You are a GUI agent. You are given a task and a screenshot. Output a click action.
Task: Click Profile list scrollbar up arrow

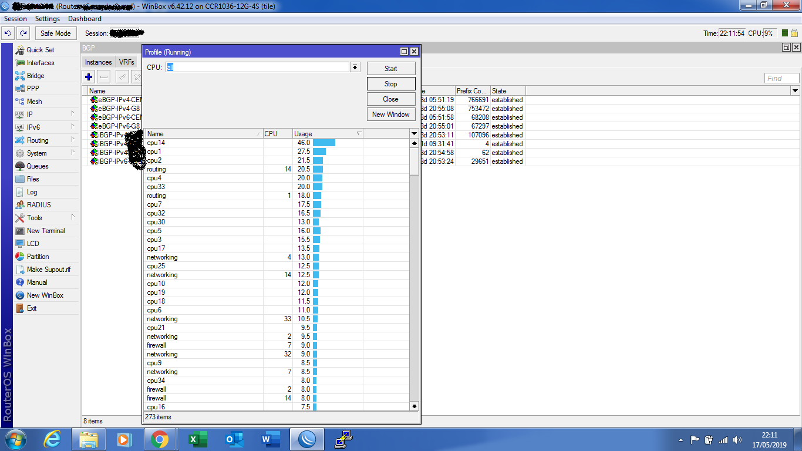coord(414,143)
